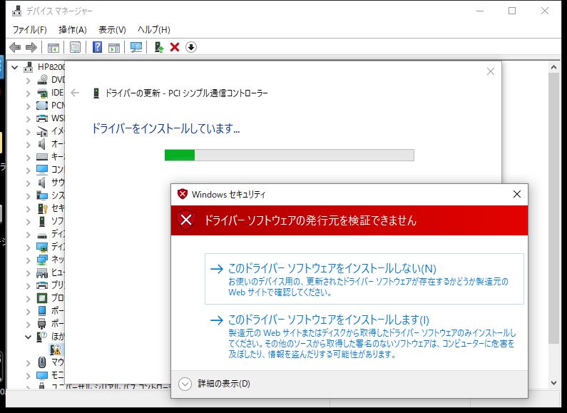Screen dimensions: 567x413
Task: Close the Windows セキュリティ dialog
Action: [517, 194]
